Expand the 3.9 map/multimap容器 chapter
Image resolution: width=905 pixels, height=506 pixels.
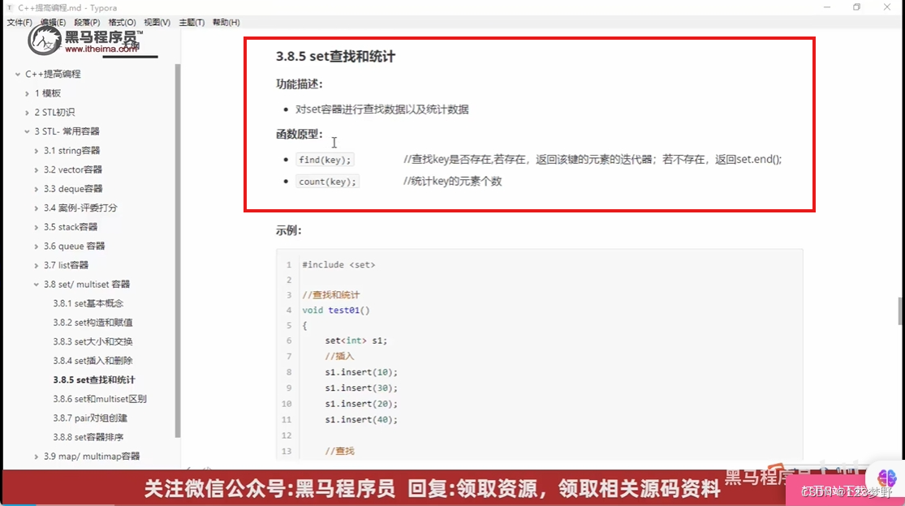36,457
